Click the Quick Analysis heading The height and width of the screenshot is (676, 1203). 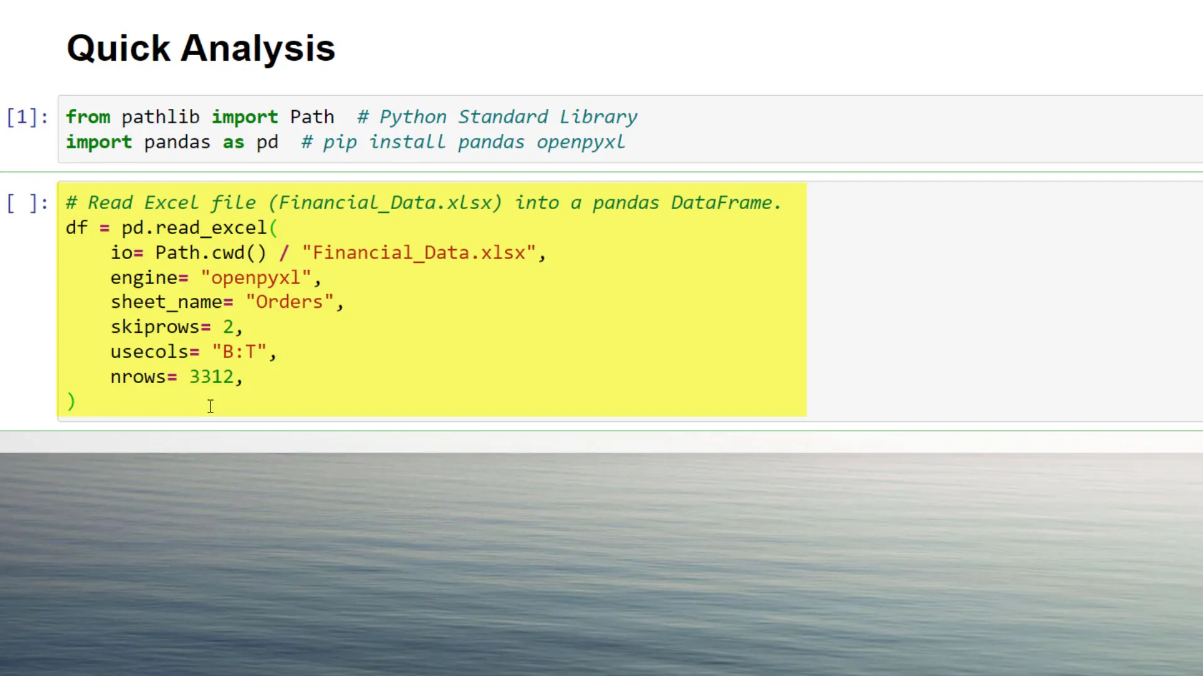pos(200,48)
